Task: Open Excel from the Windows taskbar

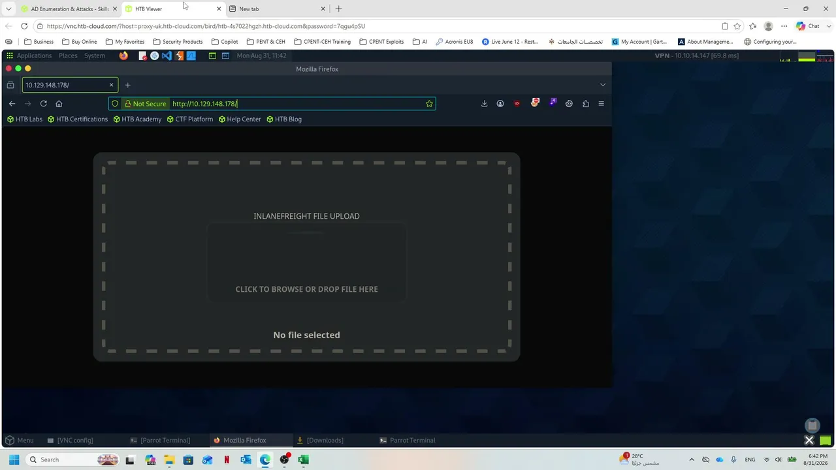Action: (303, 460)
